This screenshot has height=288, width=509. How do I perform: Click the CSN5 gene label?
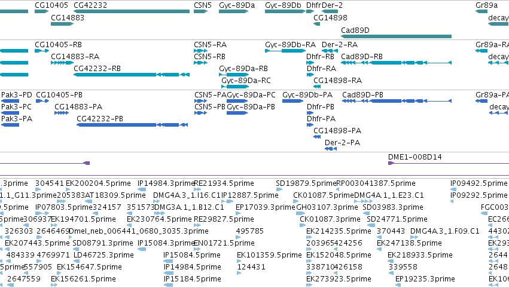pos(203,5)
